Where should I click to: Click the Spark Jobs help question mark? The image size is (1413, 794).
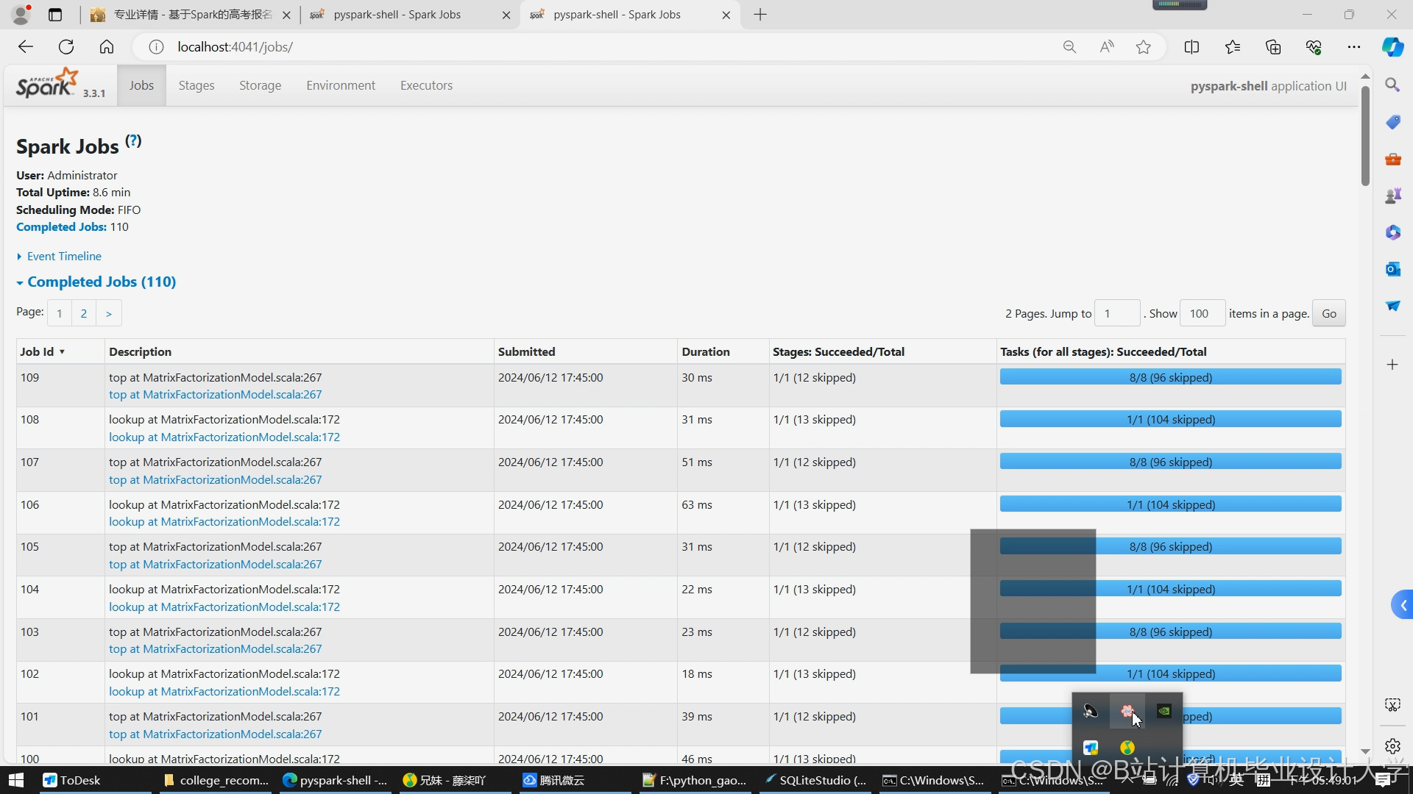coord(133,140)
